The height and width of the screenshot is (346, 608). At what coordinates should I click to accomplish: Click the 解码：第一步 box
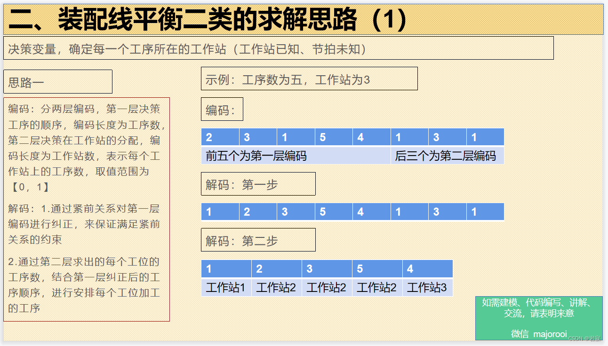258,183
